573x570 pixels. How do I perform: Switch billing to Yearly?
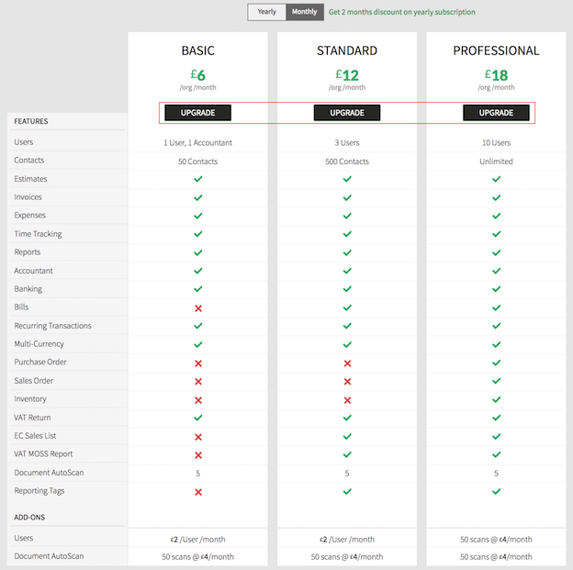pos(266,12)
